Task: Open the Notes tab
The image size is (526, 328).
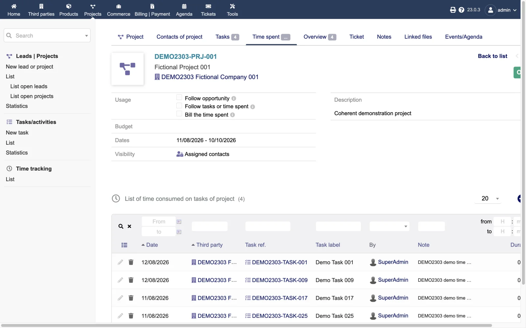Action: [384, 37]
